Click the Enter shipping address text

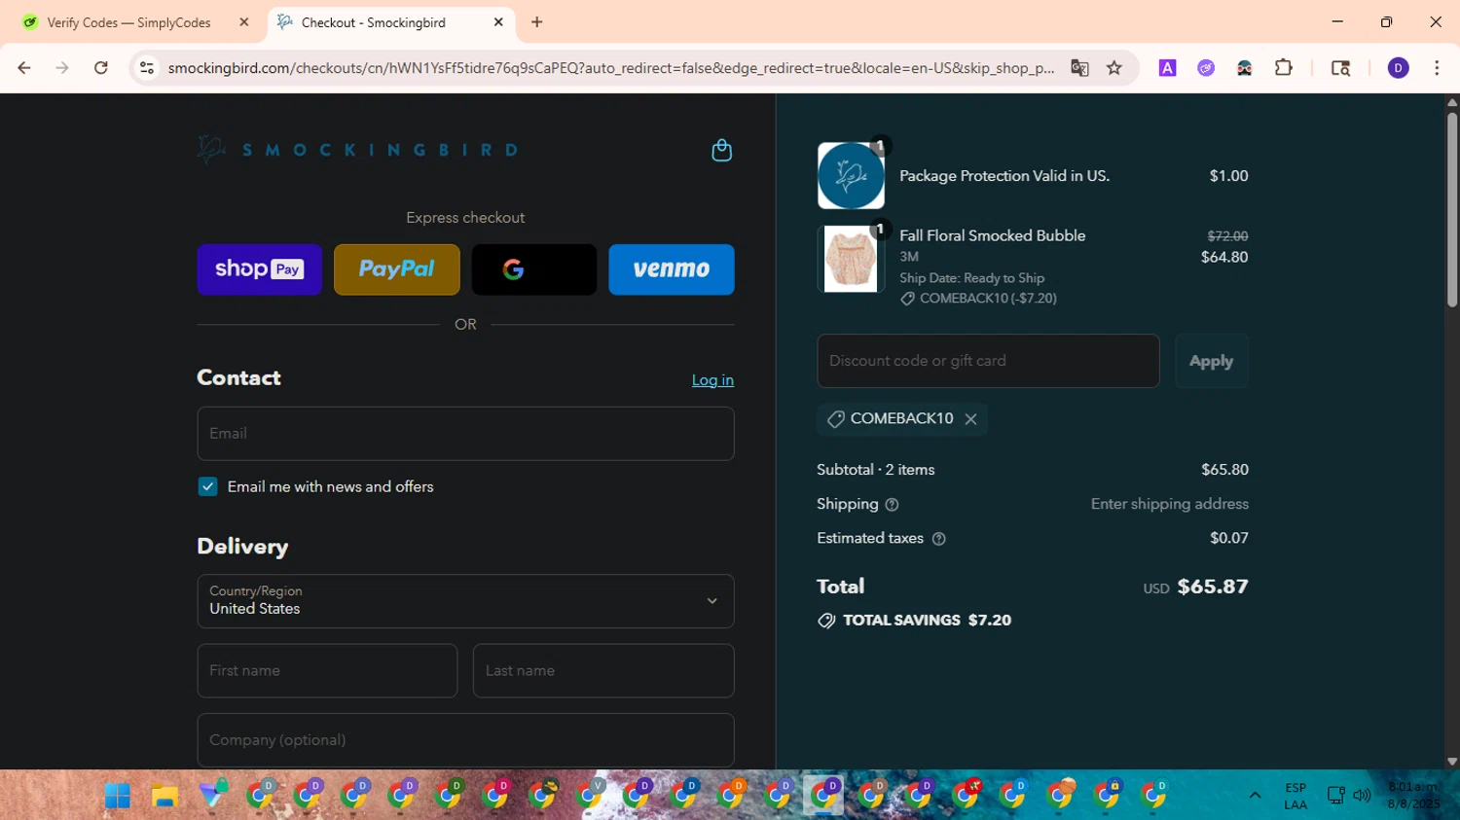coord(1169,504)
